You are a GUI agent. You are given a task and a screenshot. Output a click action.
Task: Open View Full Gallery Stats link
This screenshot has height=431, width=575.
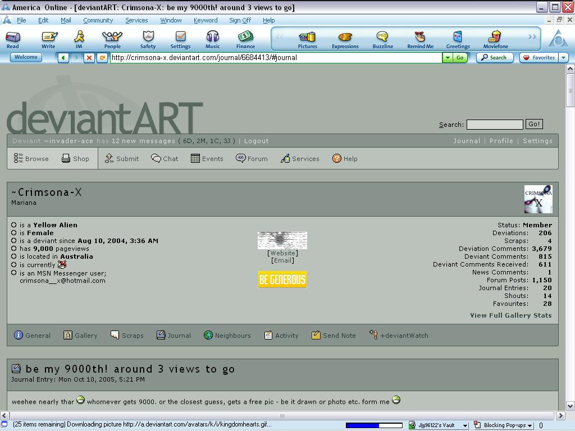[511, 315]
